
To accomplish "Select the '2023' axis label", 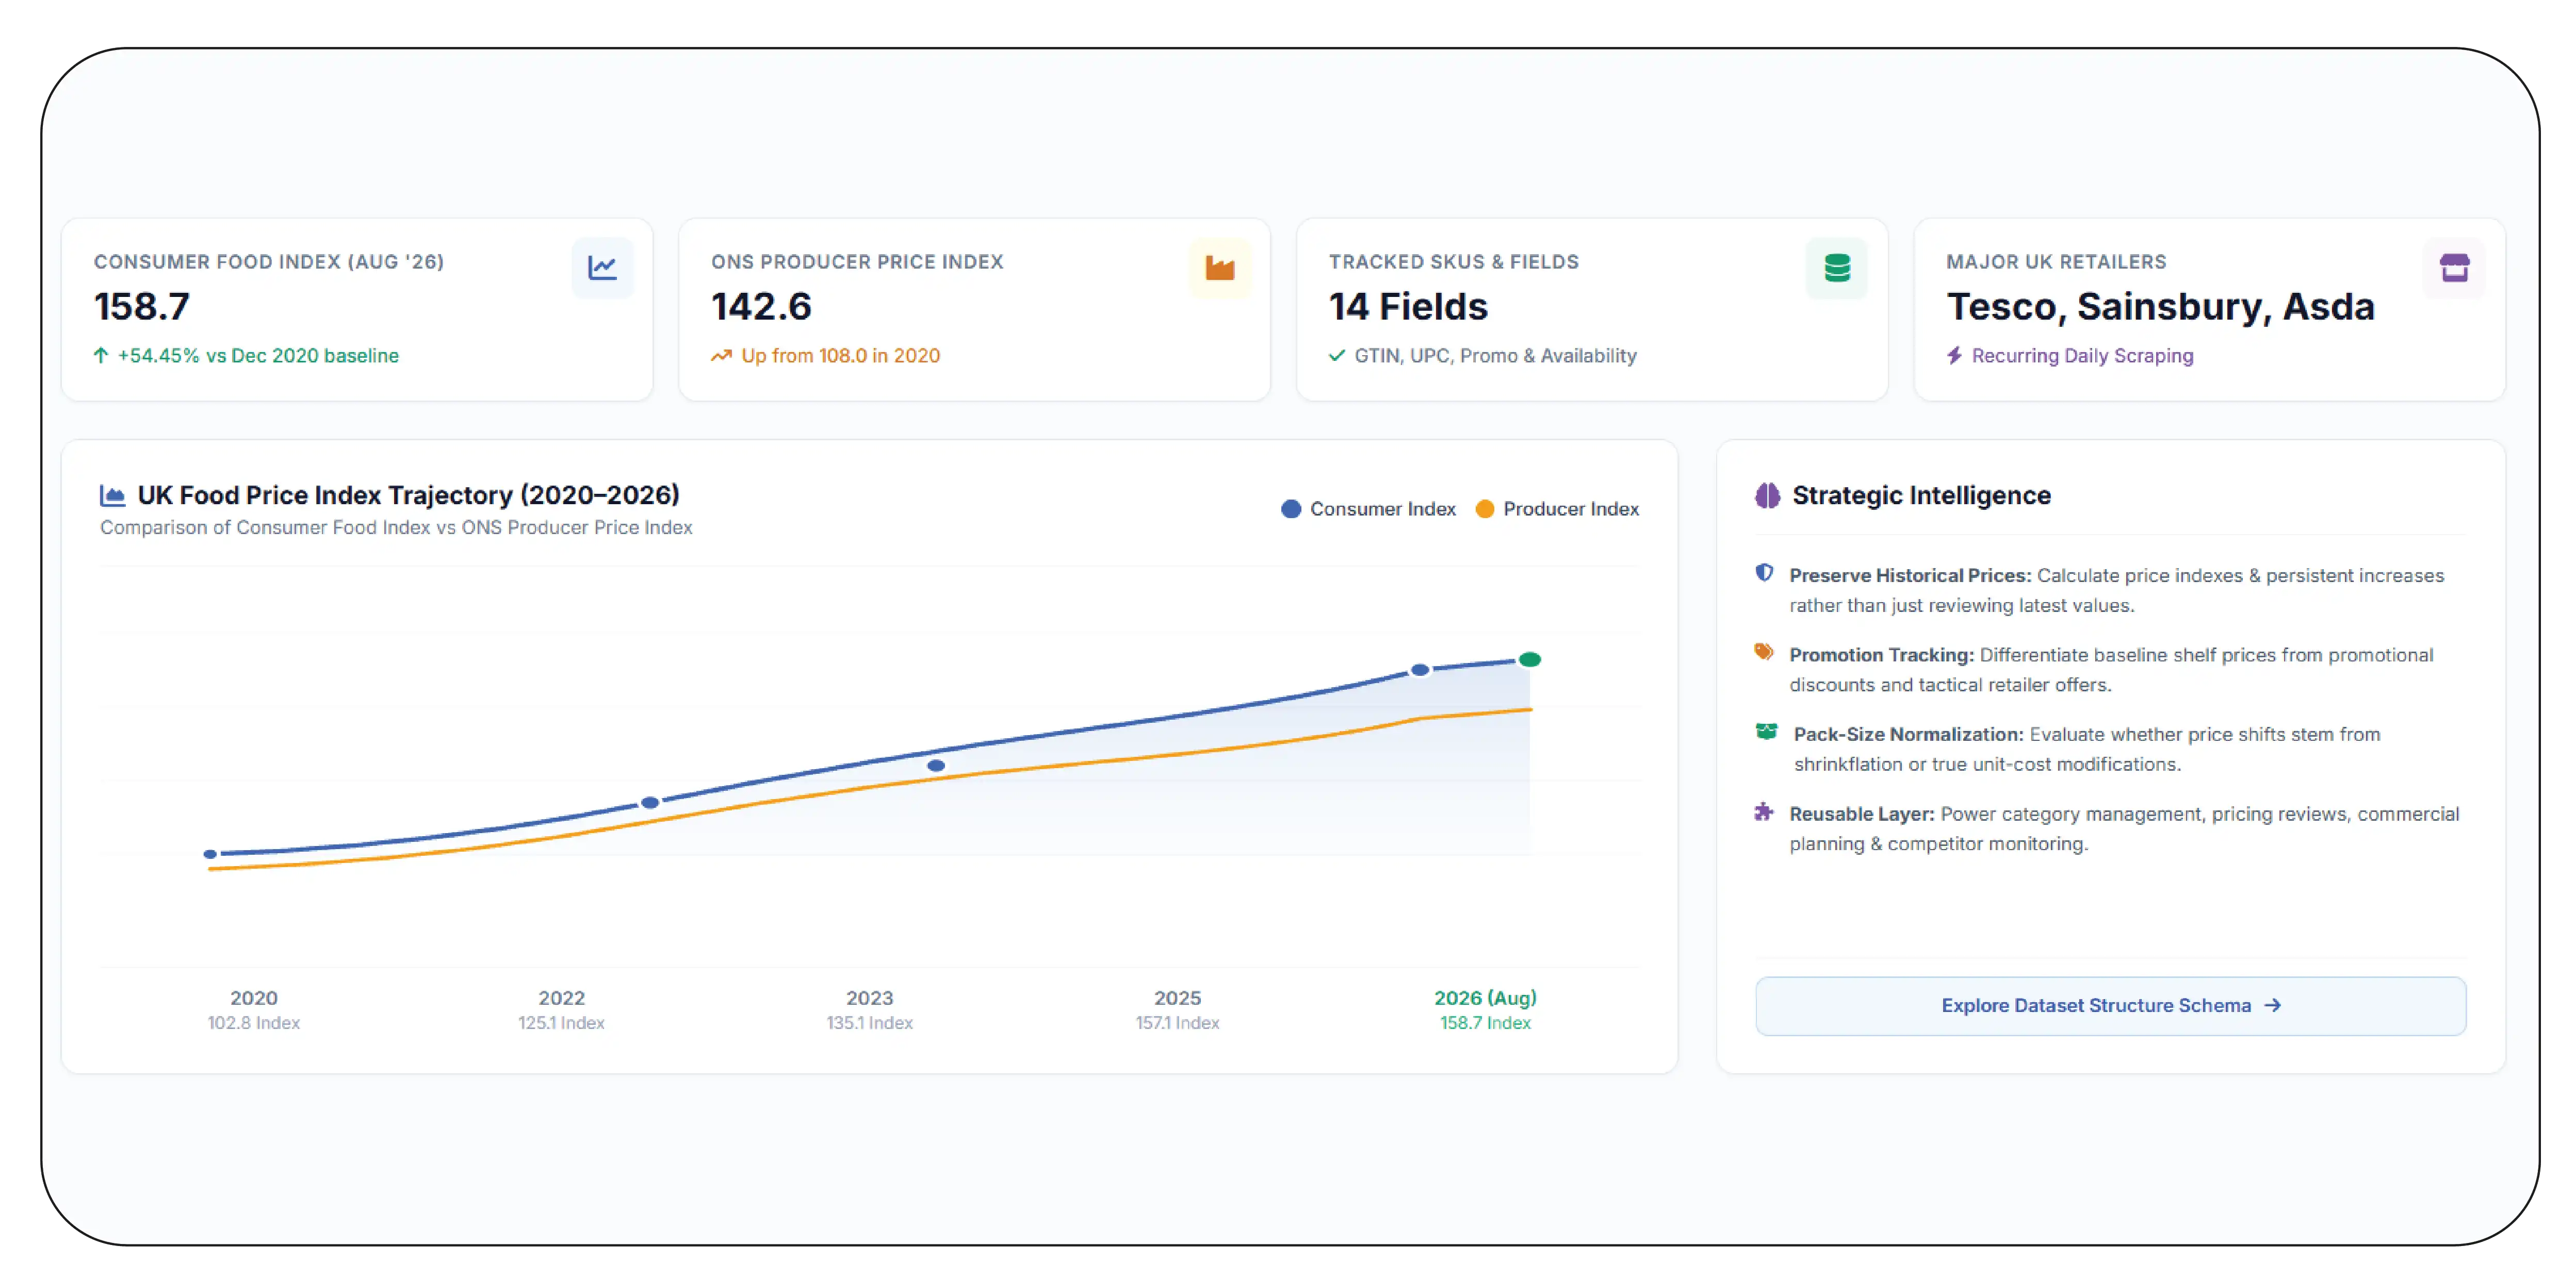I will tap(869, 998).
